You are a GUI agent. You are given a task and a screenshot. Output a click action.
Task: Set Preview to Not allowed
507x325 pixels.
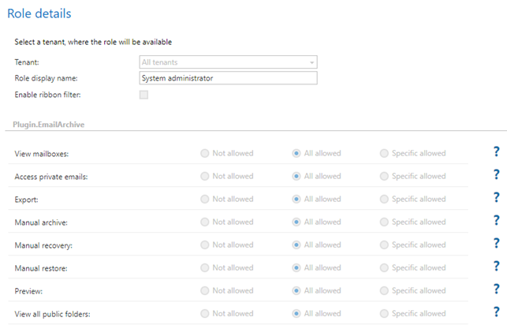point(205,290)
